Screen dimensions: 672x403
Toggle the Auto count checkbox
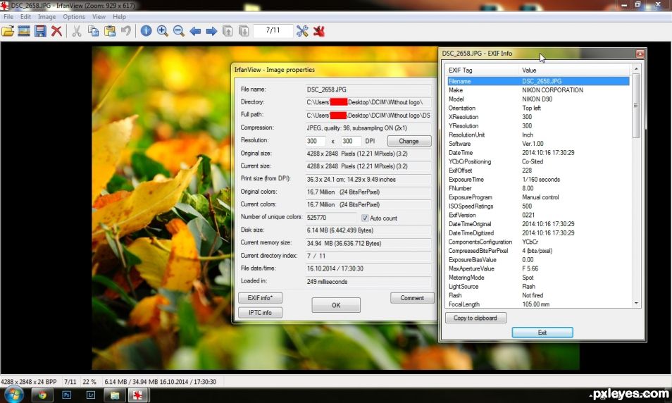tap(365, 218)
